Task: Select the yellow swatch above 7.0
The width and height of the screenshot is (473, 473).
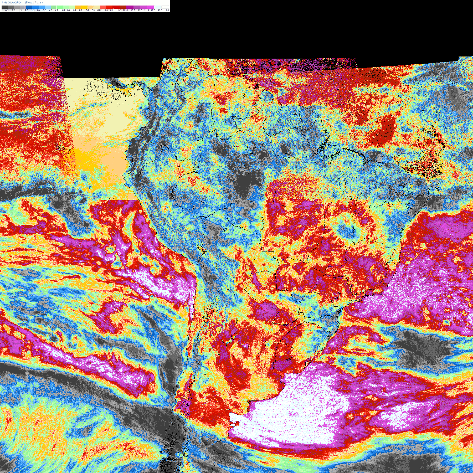Action: (84, 7)
